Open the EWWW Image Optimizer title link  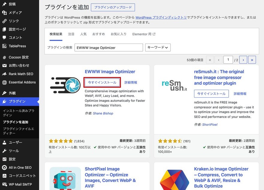pyautogui.click(x=110, y=71)
